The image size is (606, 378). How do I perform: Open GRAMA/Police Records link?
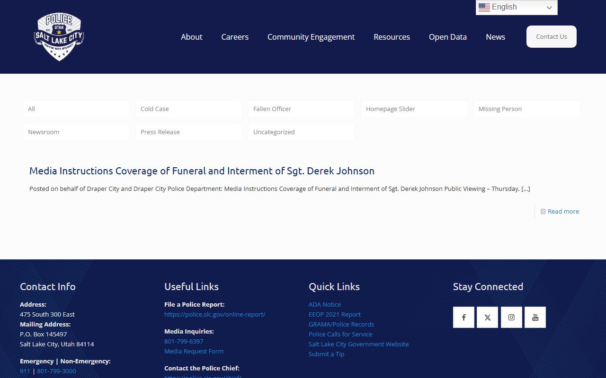tap(341, 324)
